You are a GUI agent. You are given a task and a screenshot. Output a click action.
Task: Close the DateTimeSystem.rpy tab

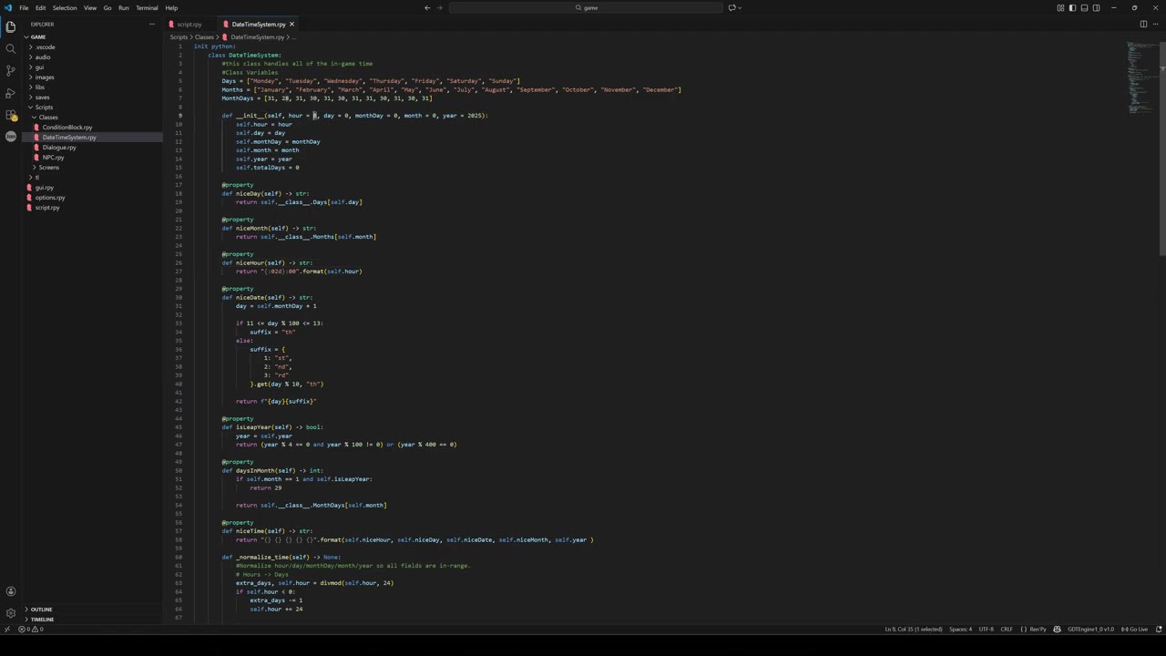[291, 25]
